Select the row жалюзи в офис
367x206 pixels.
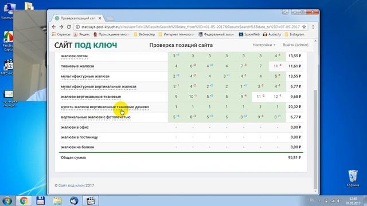181,127
